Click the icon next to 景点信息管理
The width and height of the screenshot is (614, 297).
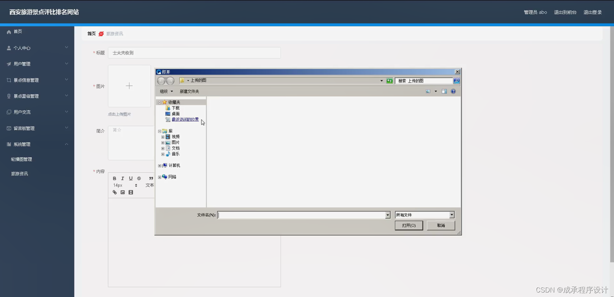[x=9, y=80]
